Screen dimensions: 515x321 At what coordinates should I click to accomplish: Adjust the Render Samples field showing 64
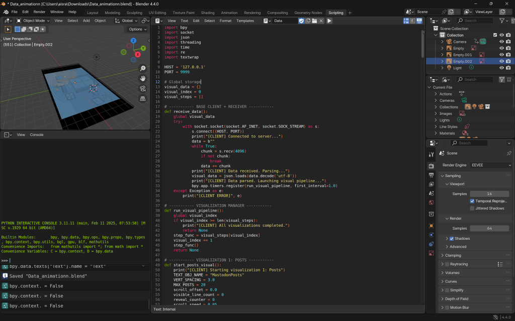489,228
